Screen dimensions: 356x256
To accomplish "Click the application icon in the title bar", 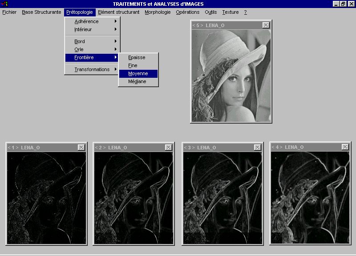I will pyautogui.click(x=5, y=4).
